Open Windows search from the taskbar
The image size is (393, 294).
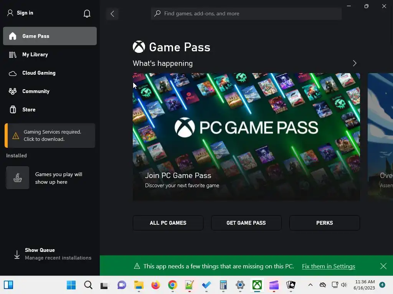(x=88, y=285)
